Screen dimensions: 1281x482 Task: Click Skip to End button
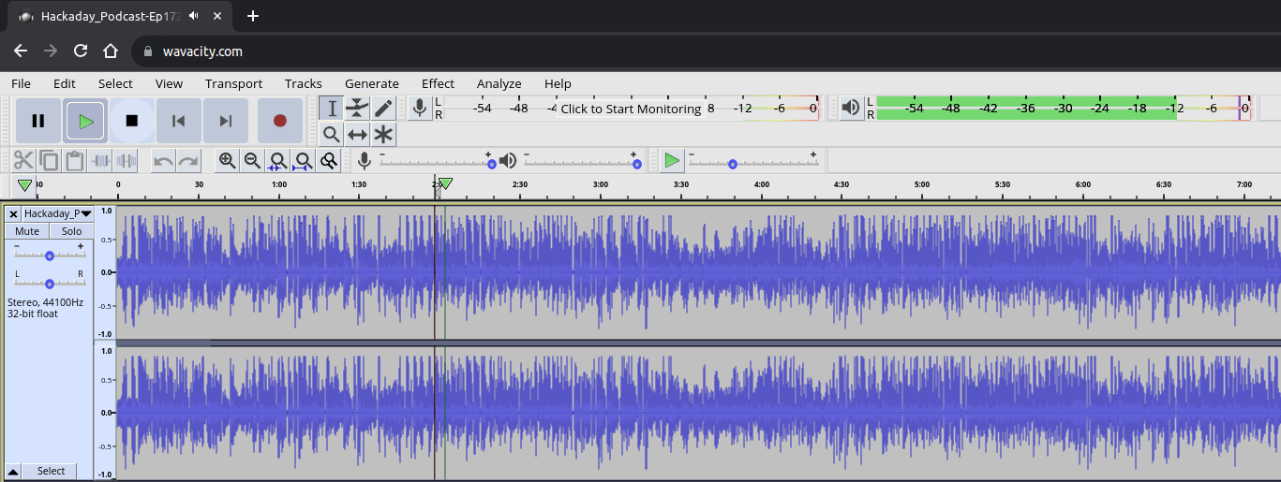click(x=225, y=121)
